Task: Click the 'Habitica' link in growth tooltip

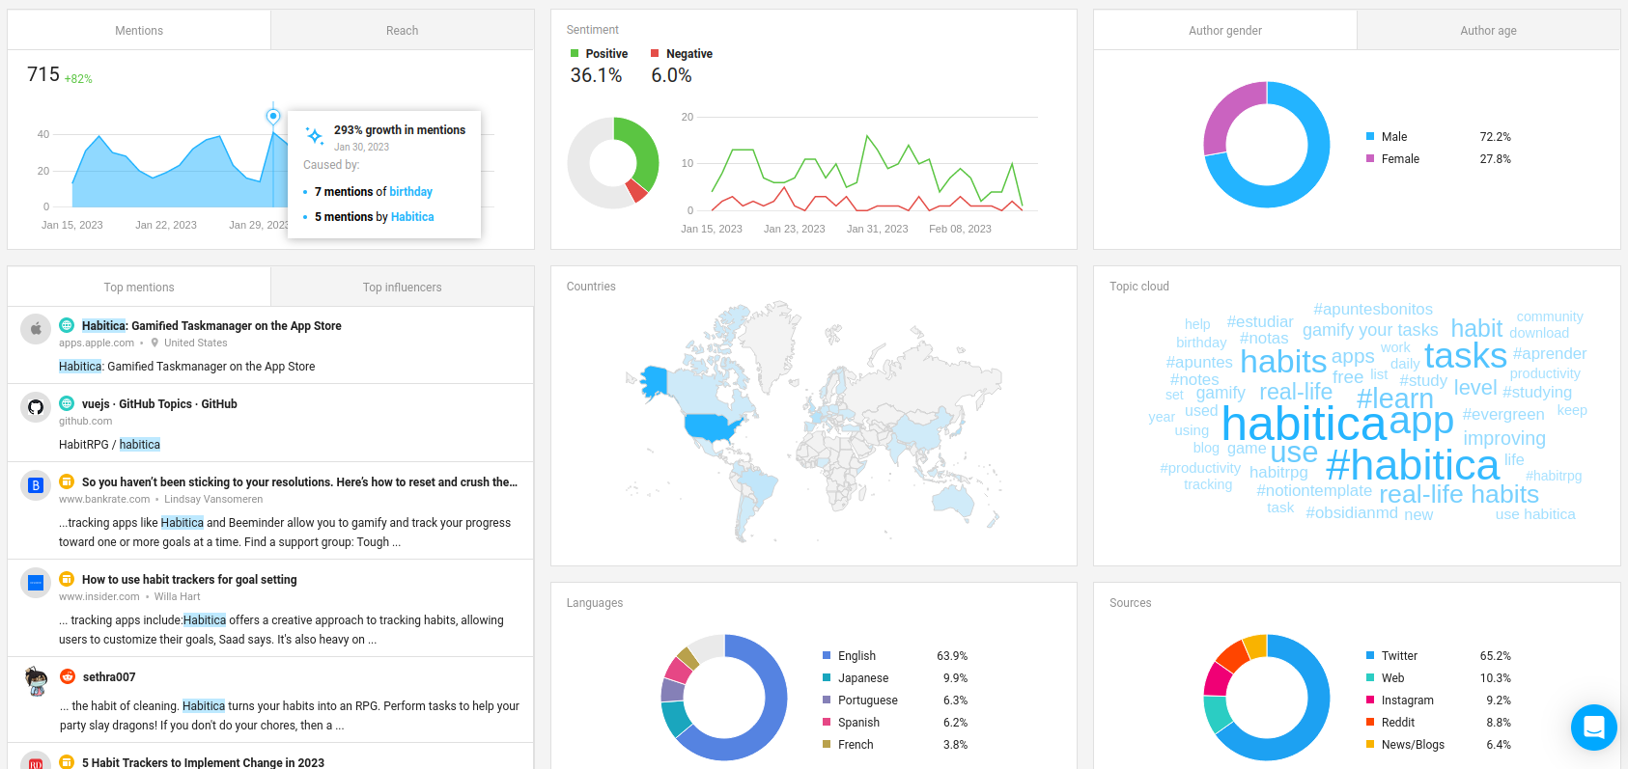Action: click(x=412, y=216)
